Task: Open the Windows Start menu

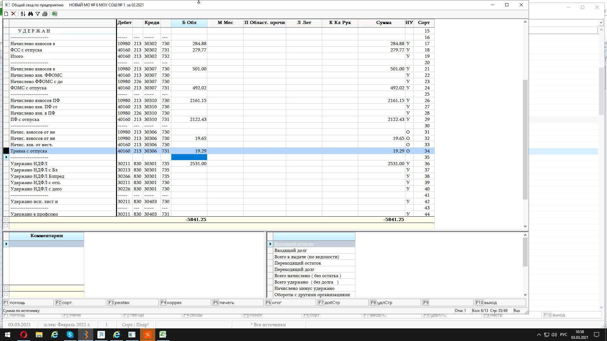Action: click(x=8, y=335)
